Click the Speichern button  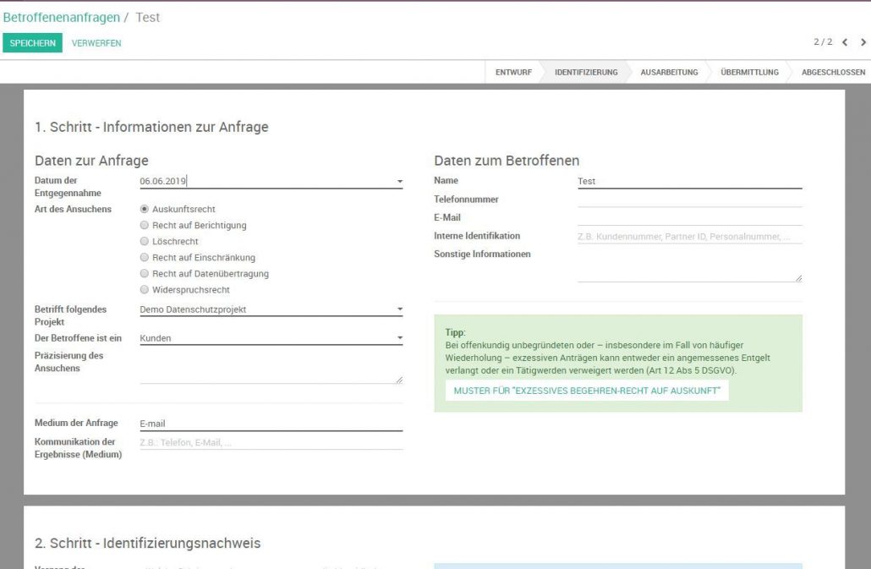pyautogui.click(x=32, y=43)
